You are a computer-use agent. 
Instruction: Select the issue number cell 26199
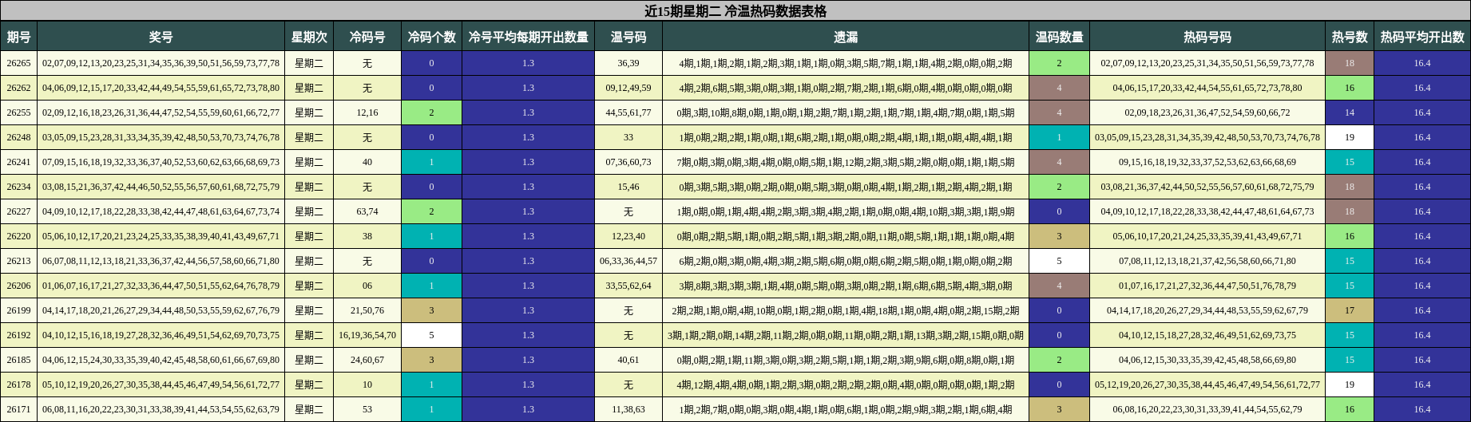(18, 310)
